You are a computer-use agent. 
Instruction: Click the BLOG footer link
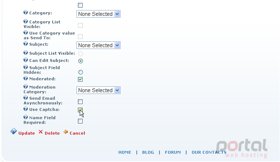pos(148,152)
